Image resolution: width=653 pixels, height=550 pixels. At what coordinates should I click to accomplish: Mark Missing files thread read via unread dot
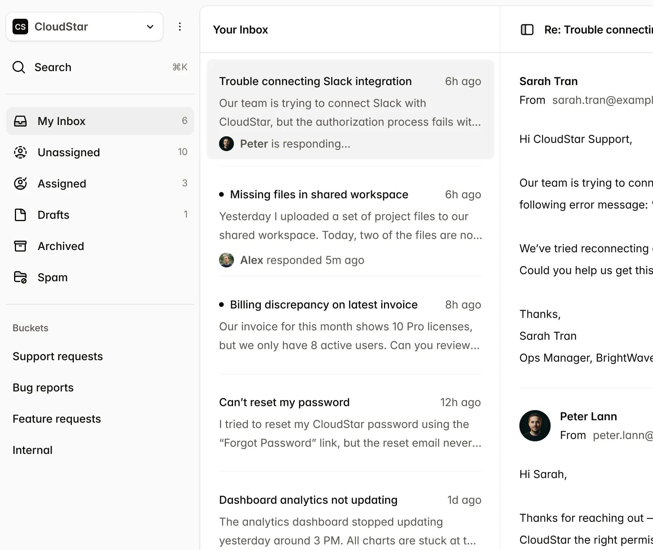[x=222, y=194]
